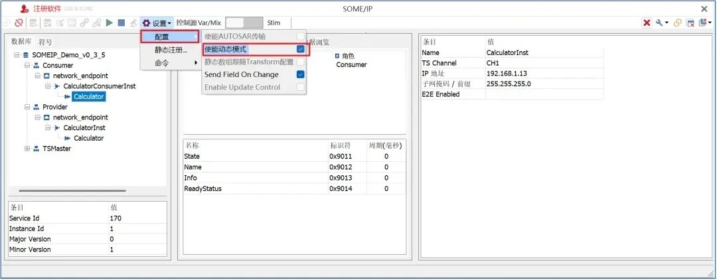Viewport: 717px width, 280px height.
Task: Click the blue stop square button
Action: [121, 23]
